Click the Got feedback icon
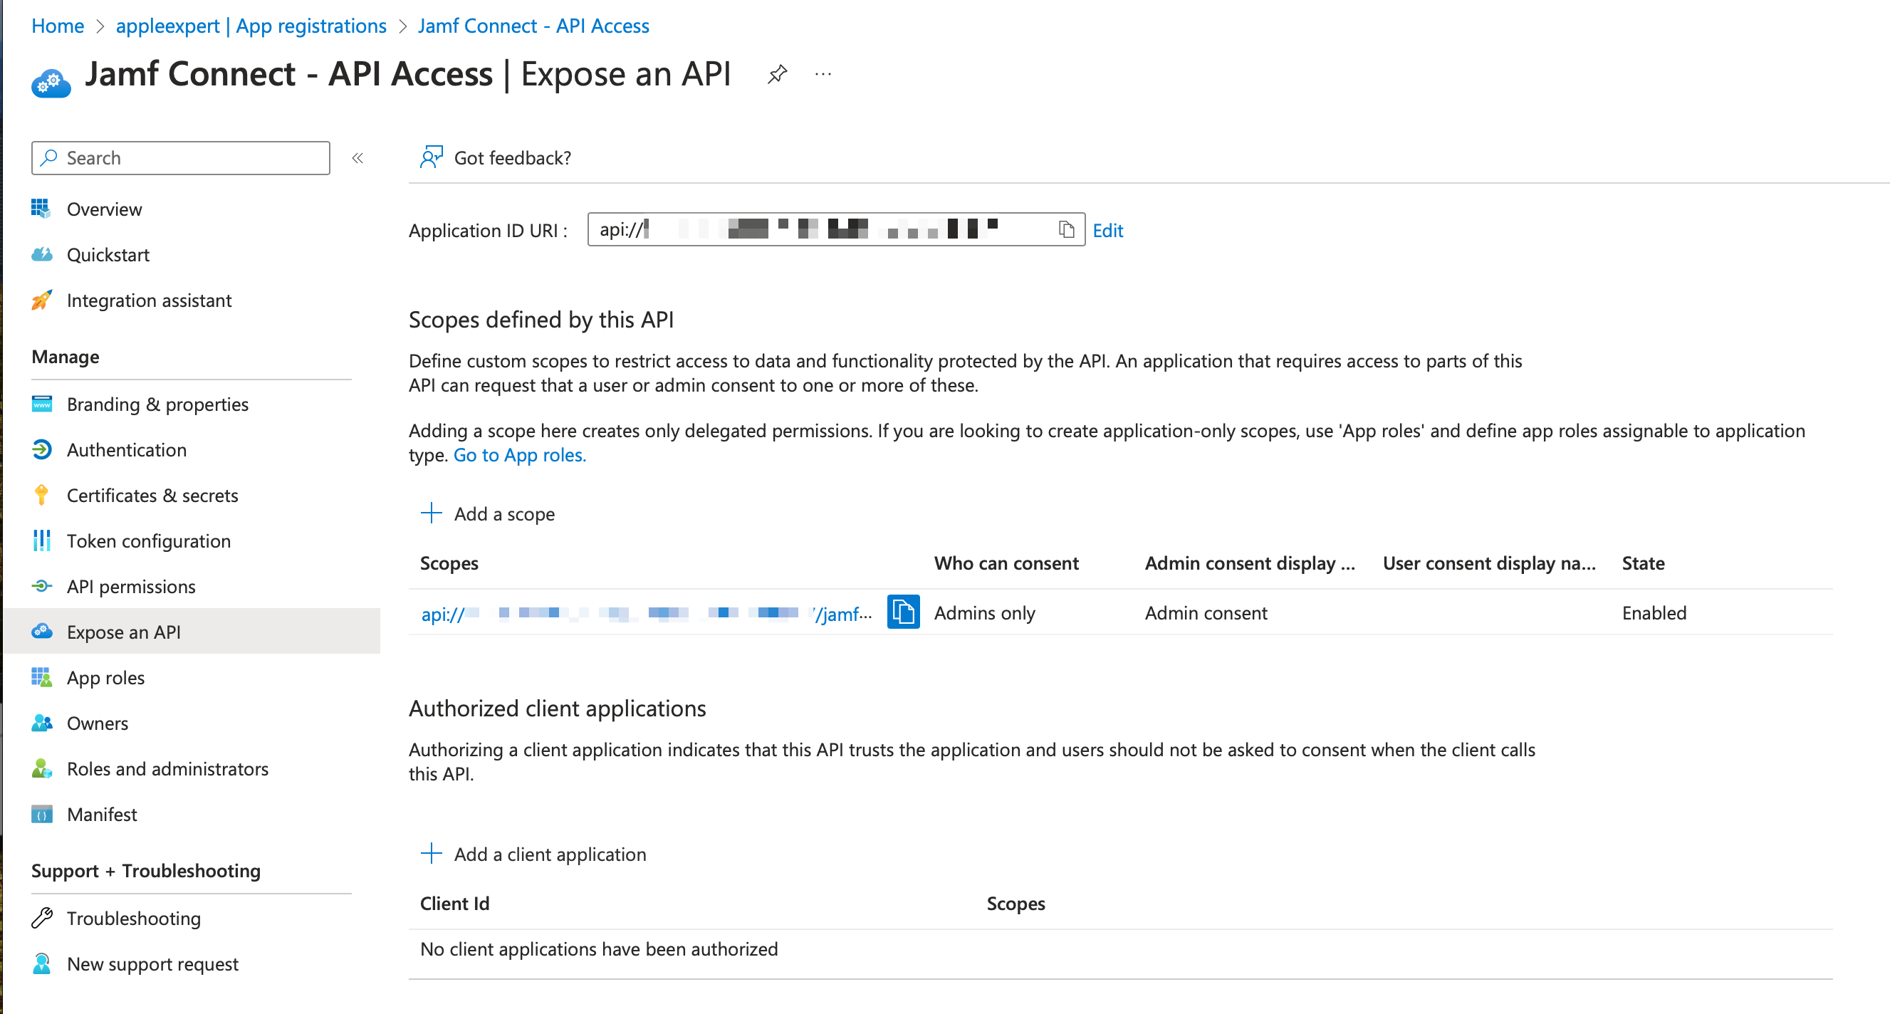Screen dimensions: 1890x1014 [x=432, y=157]
